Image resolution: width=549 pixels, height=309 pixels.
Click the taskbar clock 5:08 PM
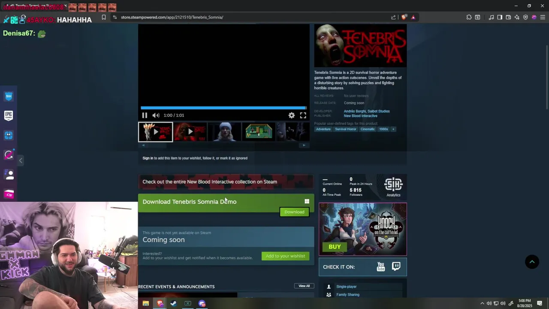525,303
